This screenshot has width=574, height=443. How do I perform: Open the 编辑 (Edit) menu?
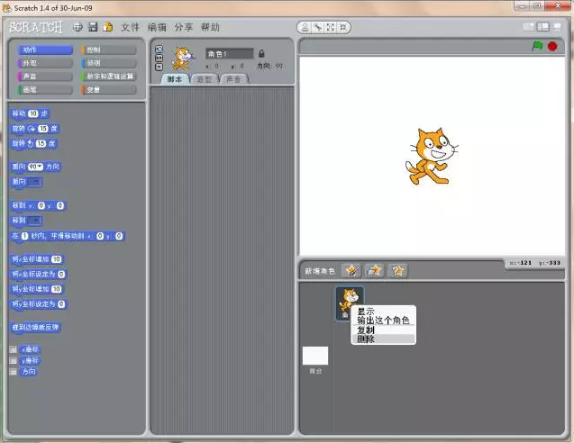(157, 27)
